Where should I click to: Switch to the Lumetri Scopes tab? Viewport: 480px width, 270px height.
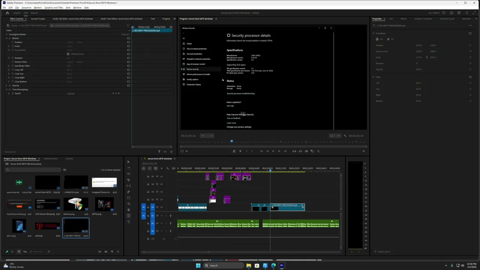click(37, 19)
